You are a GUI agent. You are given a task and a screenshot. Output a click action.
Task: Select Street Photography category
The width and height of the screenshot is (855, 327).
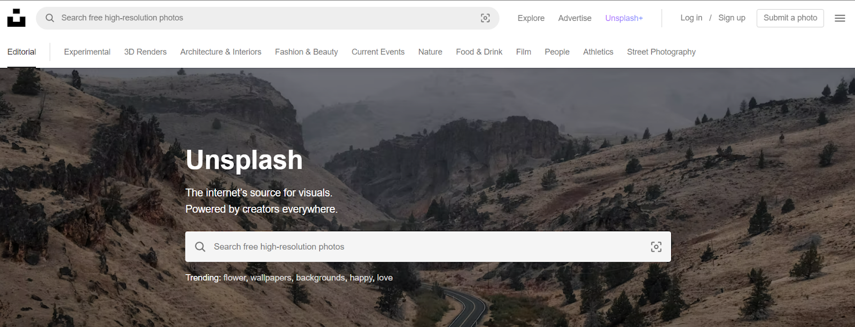[x=662, y=52]
